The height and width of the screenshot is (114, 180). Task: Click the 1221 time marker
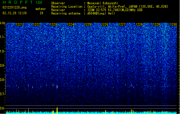click(x=19, y=25)
